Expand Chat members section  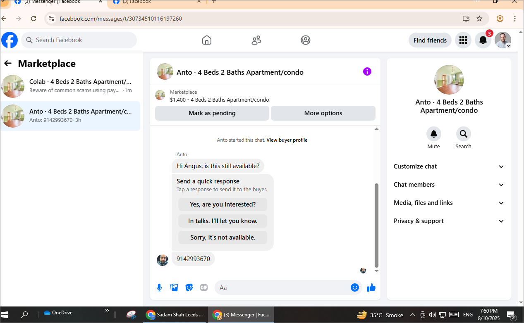pos(449,185)
